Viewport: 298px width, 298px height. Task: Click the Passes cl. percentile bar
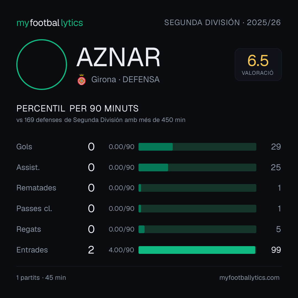pos(197,209)
